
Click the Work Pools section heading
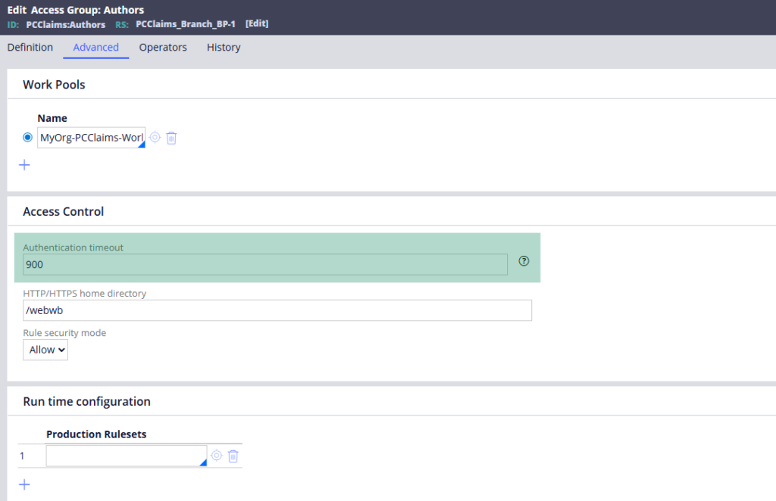point(54,85)
